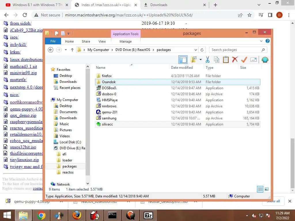Open new Chrome tab with plus
Screen dimensions: 295x221
click(215, 5)
